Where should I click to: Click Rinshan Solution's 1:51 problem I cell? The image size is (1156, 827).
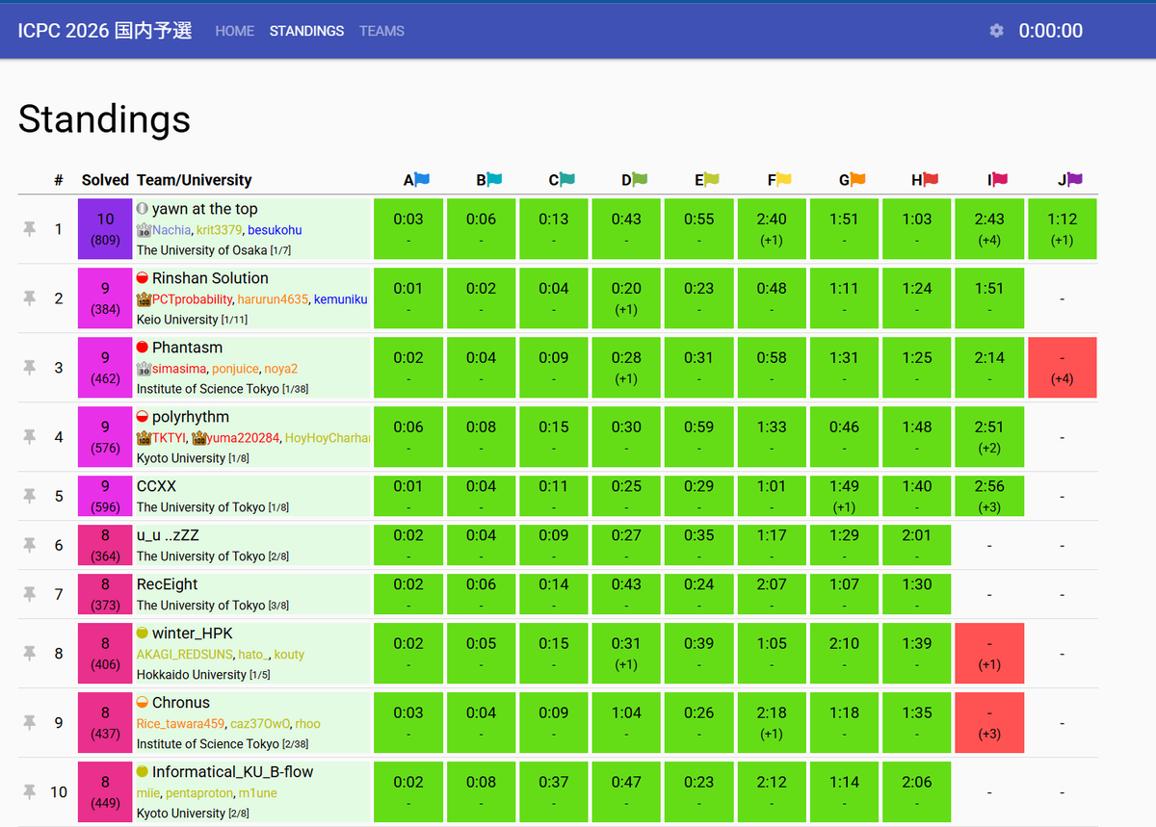coord(989,298)
